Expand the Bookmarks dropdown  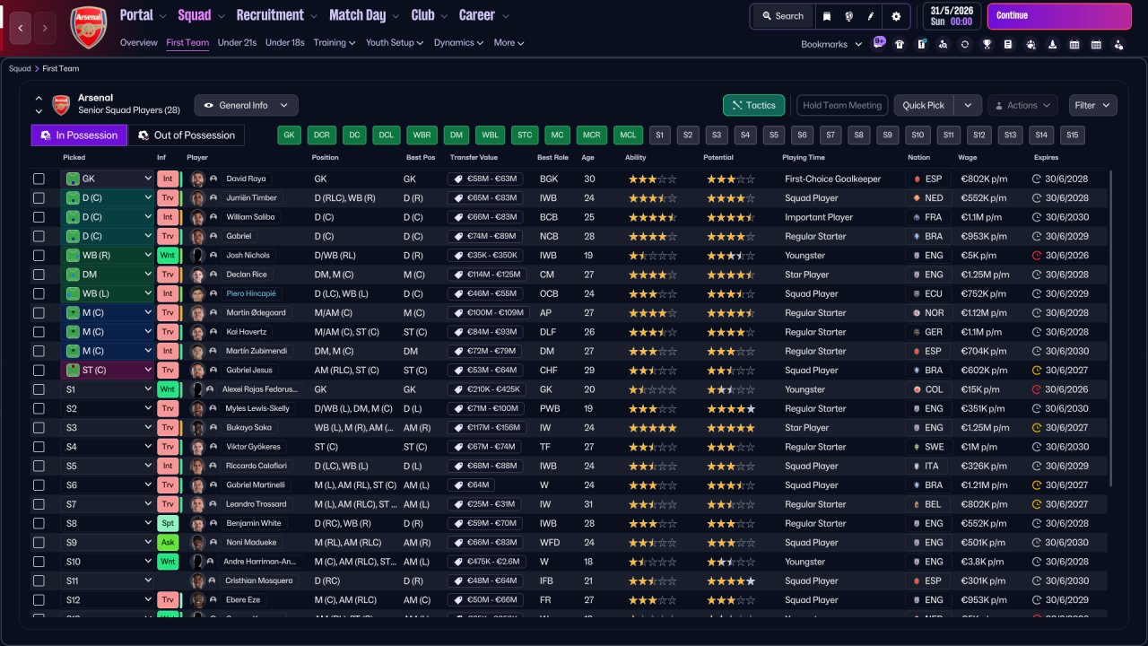tap(831, 44)
